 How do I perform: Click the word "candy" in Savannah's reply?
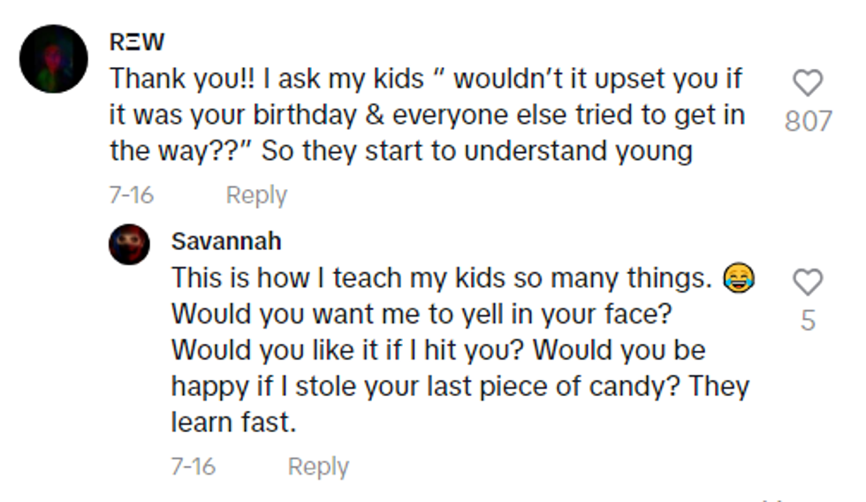point(640,386)
